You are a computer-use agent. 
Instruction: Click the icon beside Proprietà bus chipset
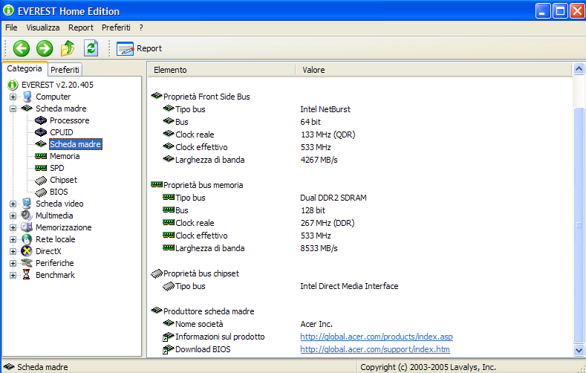[x=157, y=273]
